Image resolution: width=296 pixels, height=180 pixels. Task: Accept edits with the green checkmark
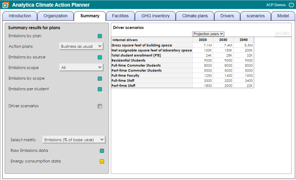pyautogui.click(x=278, y=33)
